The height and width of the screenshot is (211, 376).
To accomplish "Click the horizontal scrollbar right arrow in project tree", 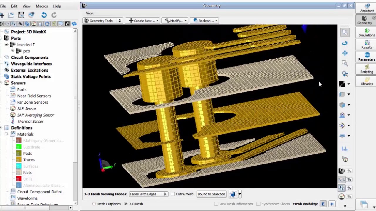I will (x=70, y=208).
